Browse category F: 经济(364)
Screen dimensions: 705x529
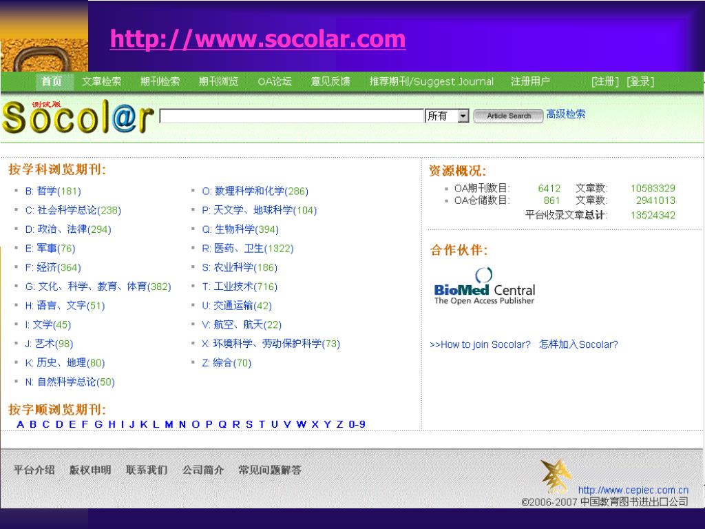(53, 268)
